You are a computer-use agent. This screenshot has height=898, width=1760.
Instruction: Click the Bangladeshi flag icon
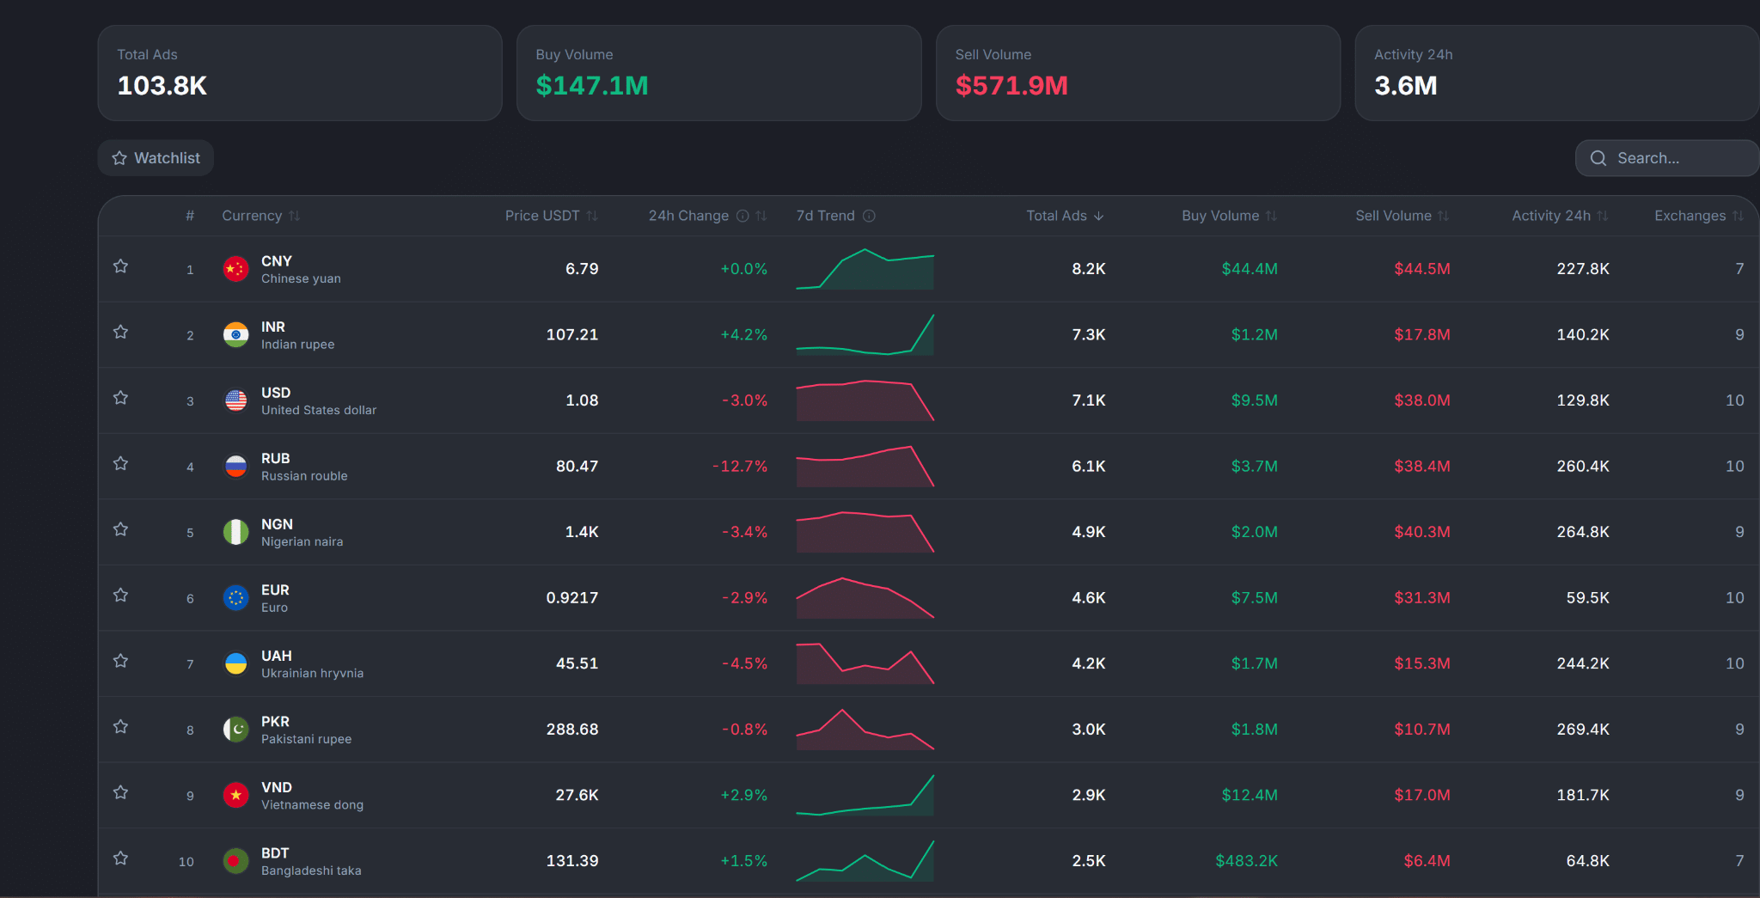click(235, 861)
